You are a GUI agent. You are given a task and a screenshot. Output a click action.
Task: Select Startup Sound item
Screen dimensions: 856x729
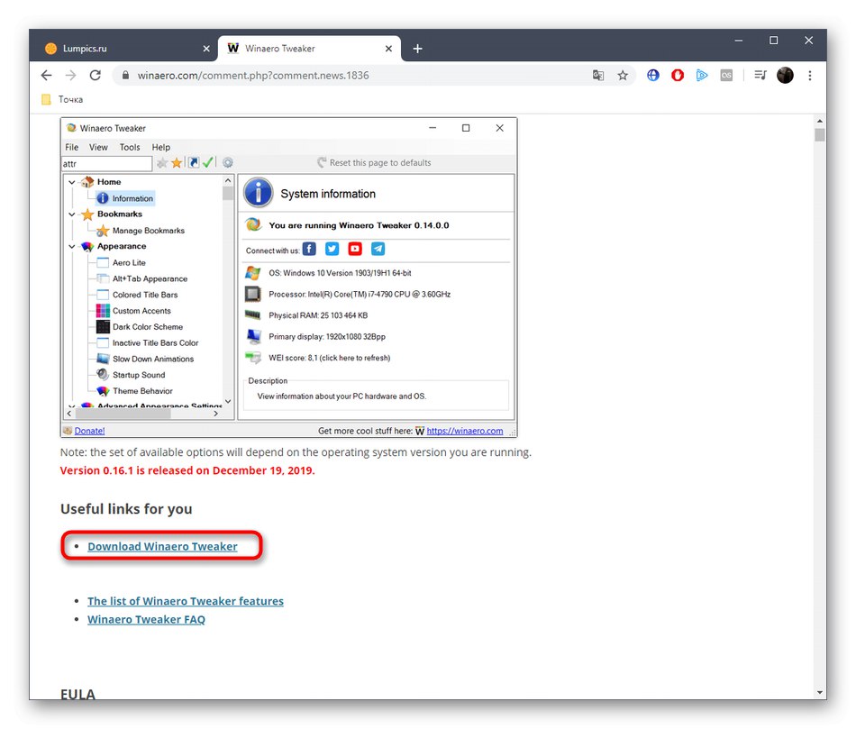131,375
